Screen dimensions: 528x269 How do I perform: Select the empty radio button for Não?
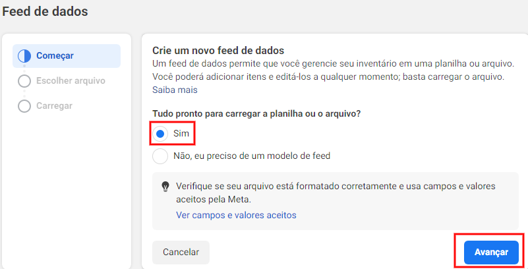160,156
